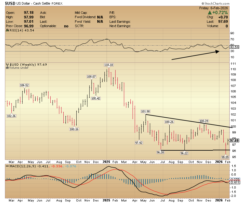Click the MACD(12,26,9) indicator label
This screenshot has height=203, width=241.
[23, 166]
